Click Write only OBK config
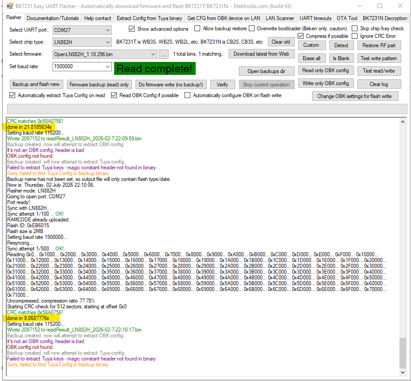This screenshot has height=381, width=411. (326, 83)
